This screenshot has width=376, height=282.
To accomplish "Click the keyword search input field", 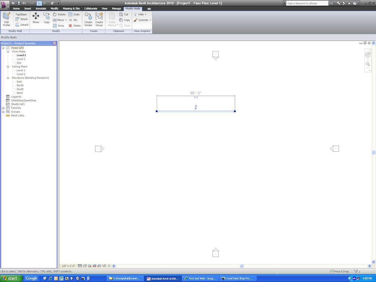I will click(x=307, y=3).
